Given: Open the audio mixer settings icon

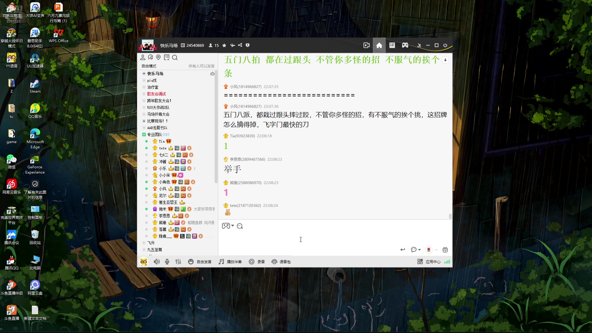Looking at the screenshot, I should (178, 262).
